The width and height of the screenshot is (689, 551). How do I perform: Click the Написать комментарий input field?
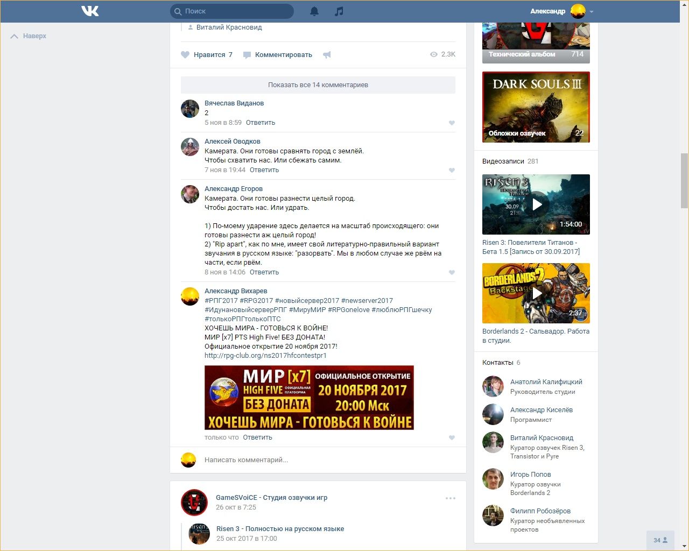pos(323,460)
